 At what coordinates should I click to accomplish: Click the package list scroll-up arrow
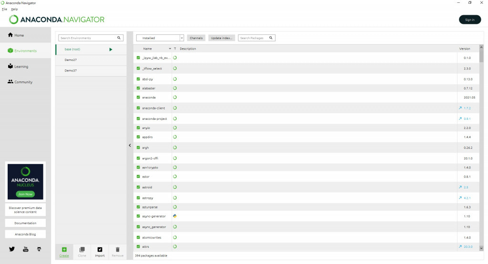[x=481, y=47]
